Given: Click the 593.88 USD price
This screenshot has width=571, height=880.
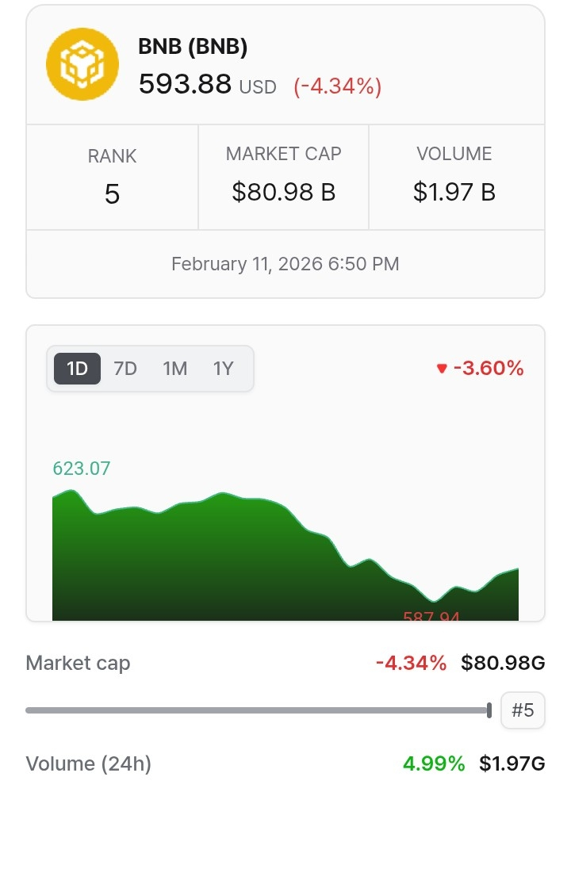Looking at the screenshot, I should [x=206, y=84].
